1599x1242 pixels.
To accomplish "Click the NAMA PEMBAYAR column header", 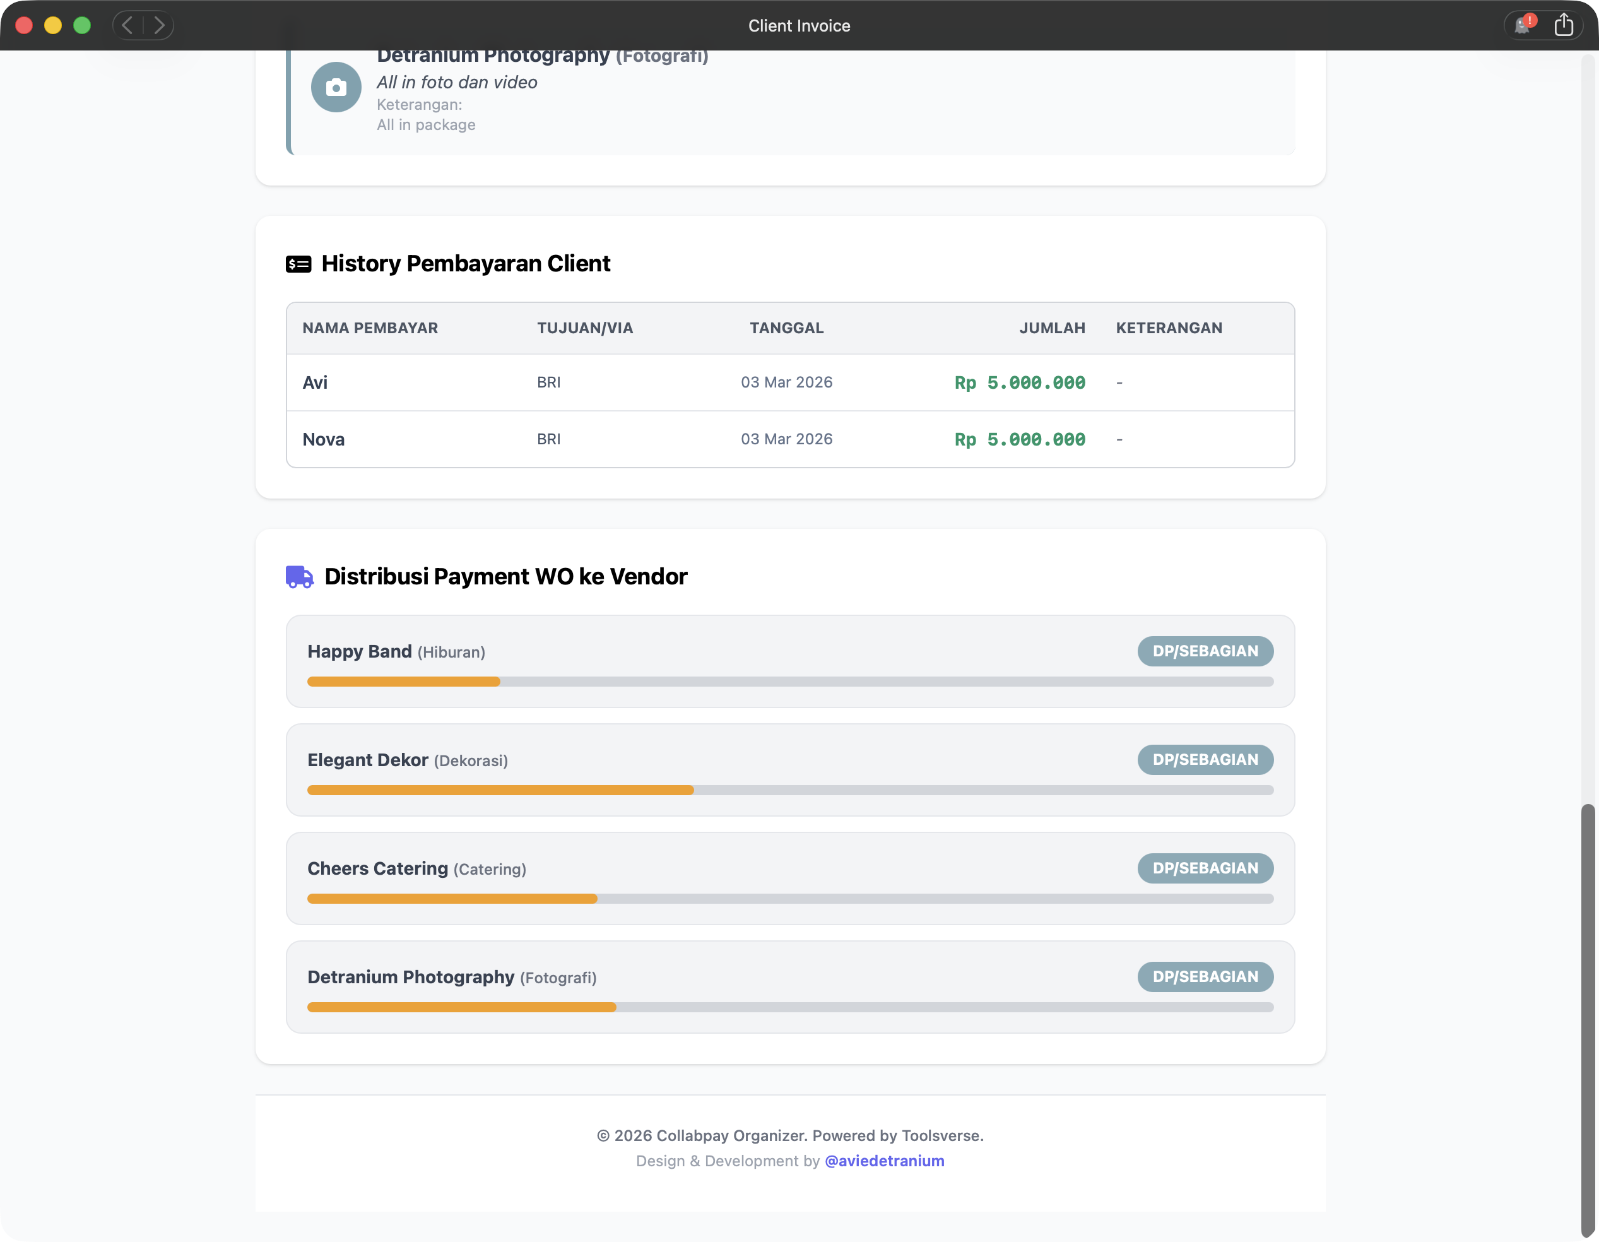I will [x=370, y=328].
